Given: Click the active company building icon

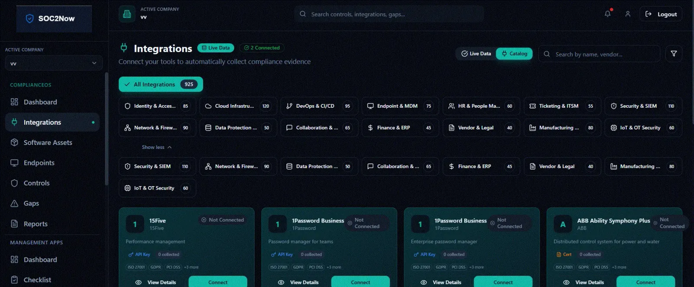Looking at the screenshot, I should (127, 14).
